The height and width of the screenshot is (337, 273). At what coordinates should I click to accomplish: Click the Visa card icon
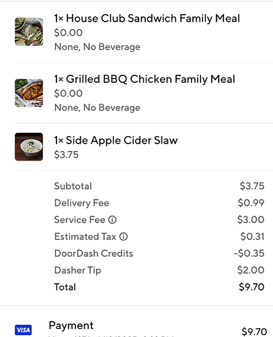[24, 330]
